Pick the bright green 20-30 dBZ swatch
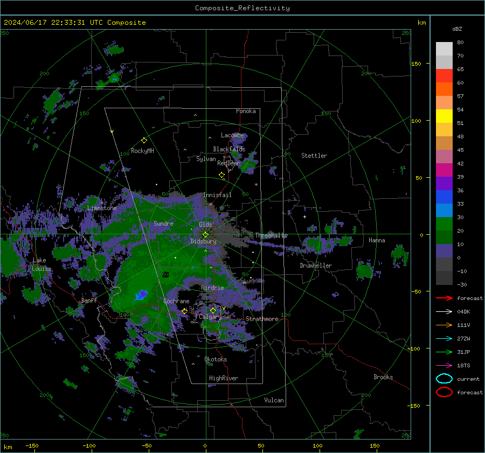The width and height of the screenshot is (485, 453). pos(444,224)
